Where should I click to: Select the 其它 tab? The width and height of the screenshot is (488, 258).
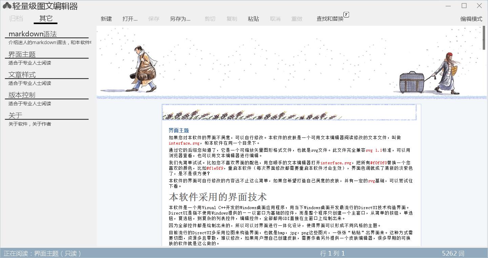(x=45, y=19)
